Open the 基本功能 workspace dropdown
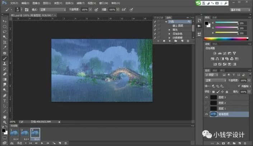 click(240, 10)
